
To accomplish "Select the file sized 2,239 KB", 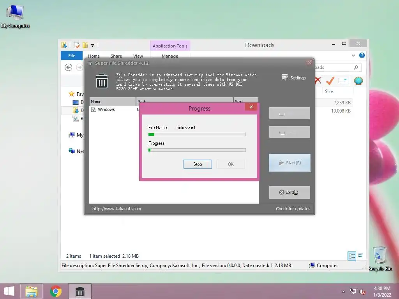I will (x=342, y=103).
